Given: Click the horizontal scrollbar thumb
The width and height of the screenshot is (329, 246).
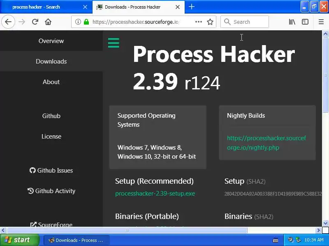Looking at the screenshot, I should pyautogui.click(x=127, y=230).
